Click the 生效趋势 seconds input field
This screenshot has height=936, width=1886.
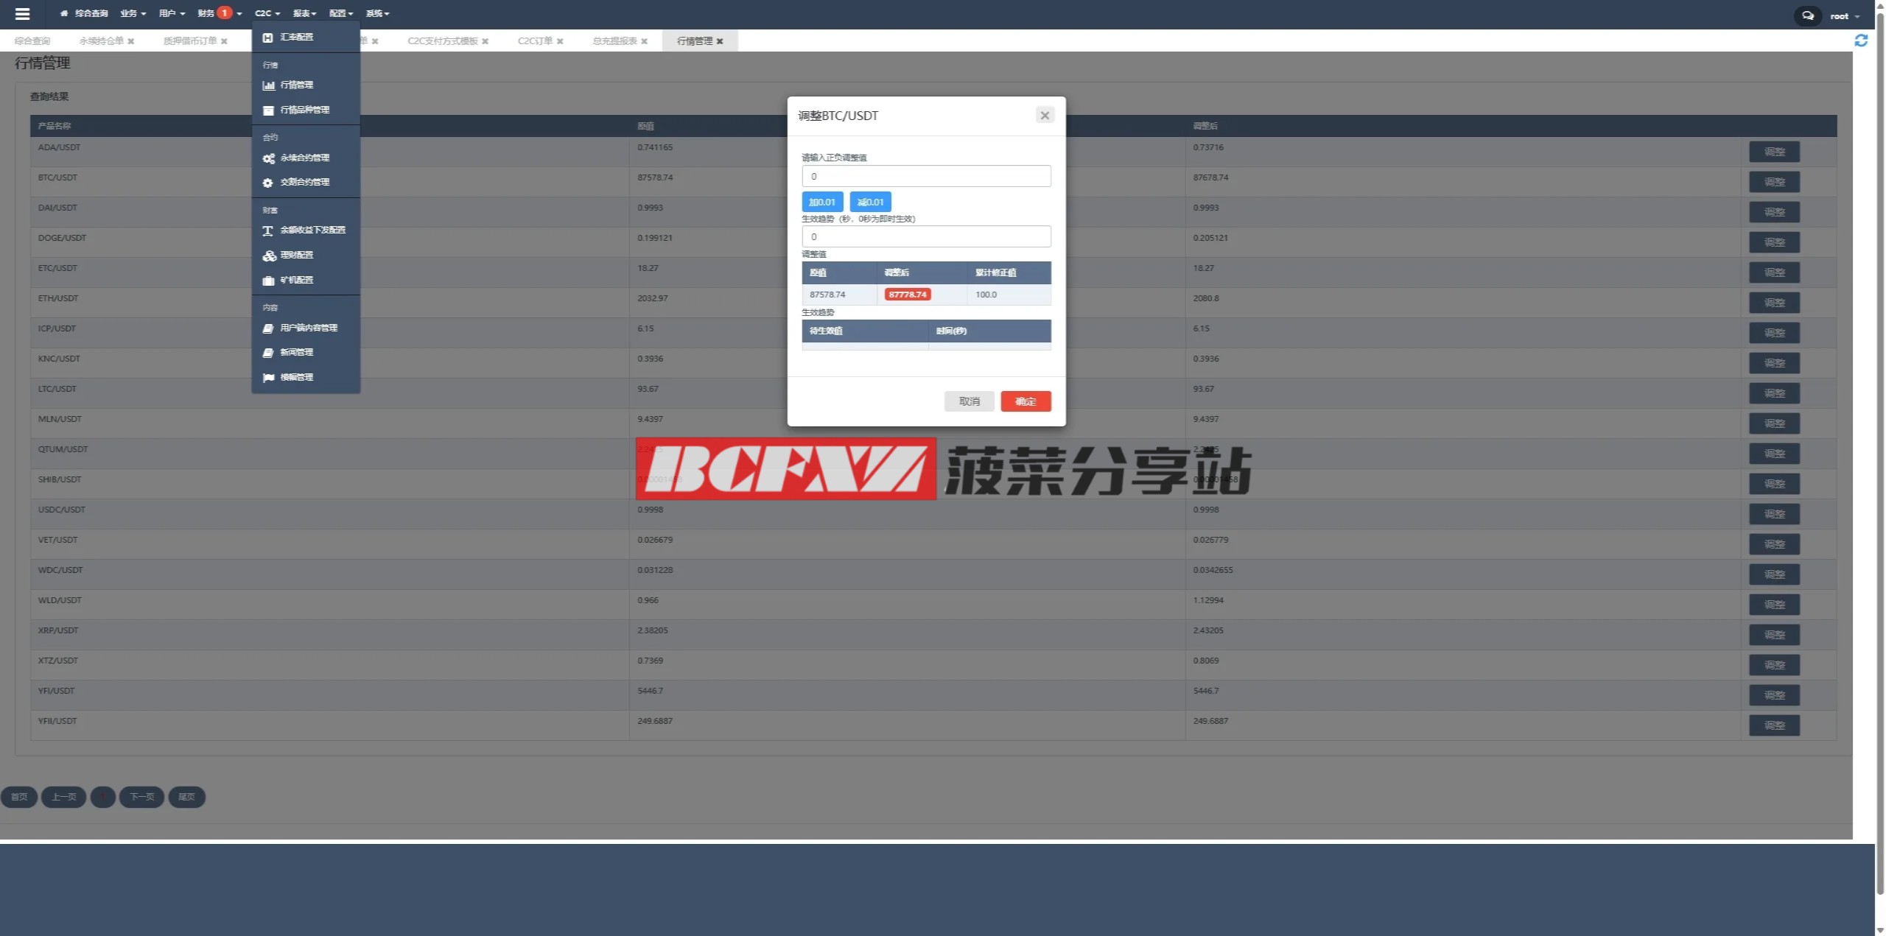(x=925, y=236)
